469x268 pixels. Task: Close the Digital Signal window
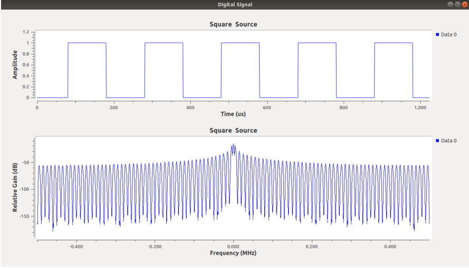pos(464,4)
